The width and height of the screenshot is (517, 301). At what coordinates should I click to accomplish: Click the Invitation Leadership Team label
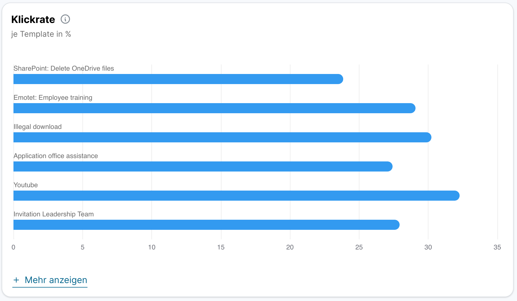pyautogui.click(x=54, y=214)
